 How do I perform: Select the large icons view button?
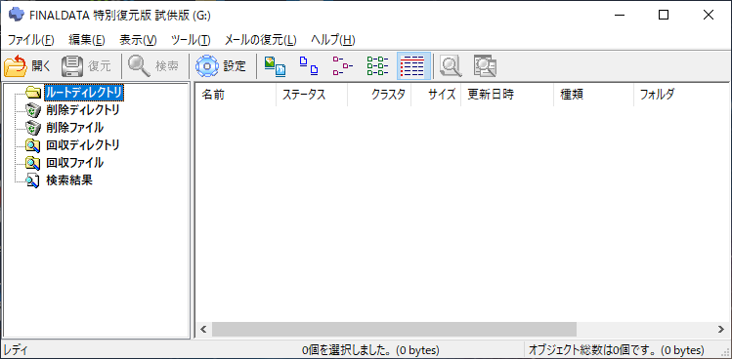(x=309, y=66)
